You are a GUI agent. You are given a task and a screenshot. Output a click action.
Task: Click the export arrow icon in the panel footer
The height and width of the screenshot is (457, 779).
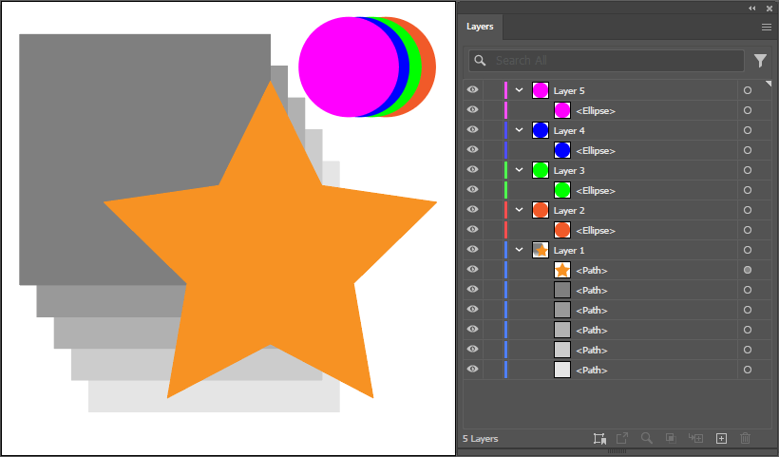[x=622, y=438]
